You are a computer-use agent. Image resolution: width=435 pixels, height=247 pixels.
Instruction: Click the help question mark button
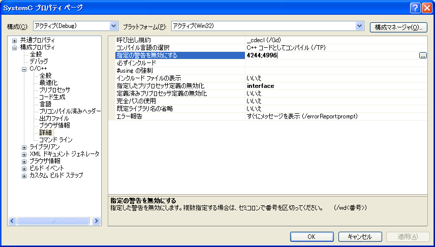click(415, 8)
